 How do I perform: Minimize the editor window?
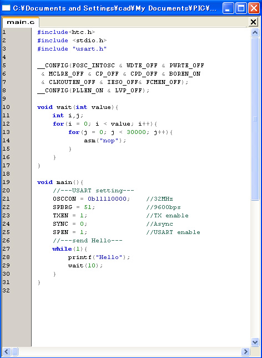click(x=228, y=8)
